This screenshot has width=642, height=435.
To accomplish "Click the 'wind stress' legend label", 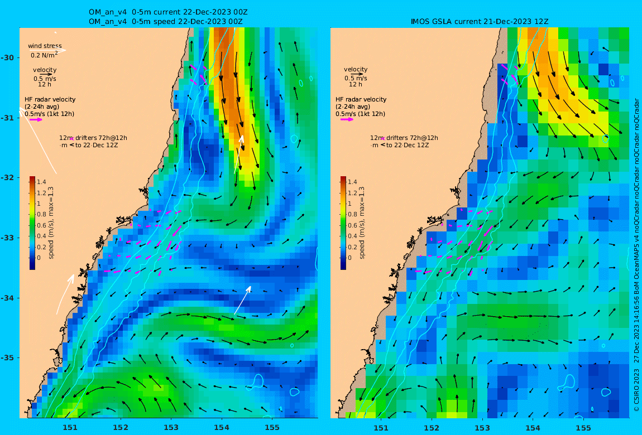I will pyautogui.click(x=45, y=46).
